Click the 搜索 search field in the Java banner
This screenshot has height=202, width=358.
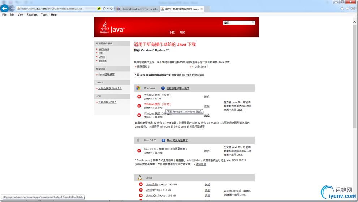[x=237, y=23]
